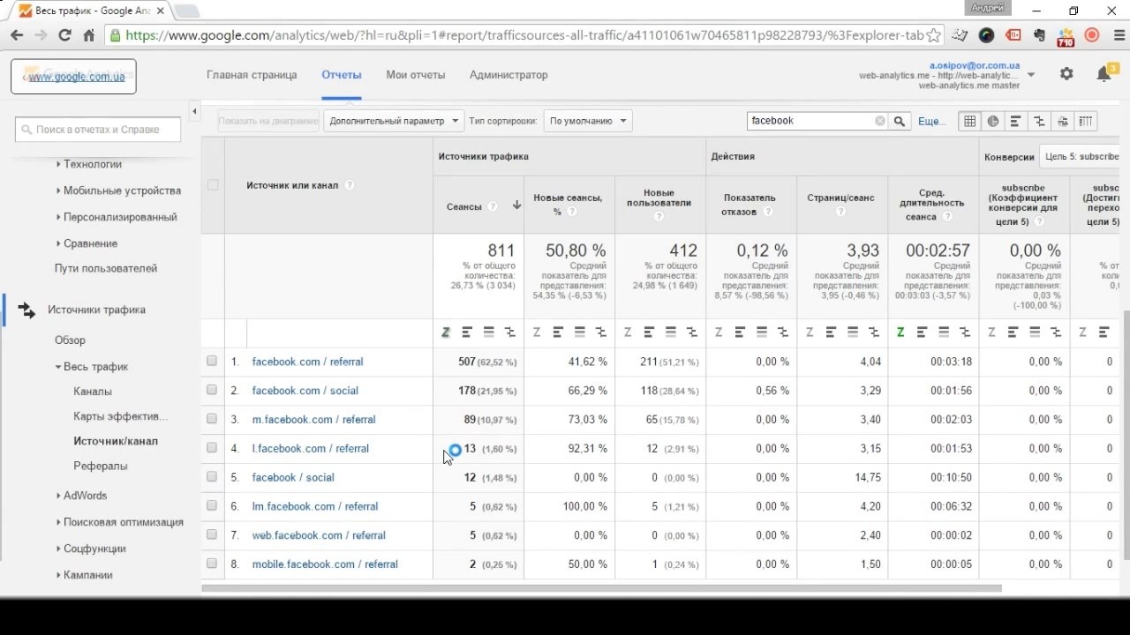Screen dimensions: 1130x635
Task: Open help for Показатель отказов column
Action: pos(768,213)
